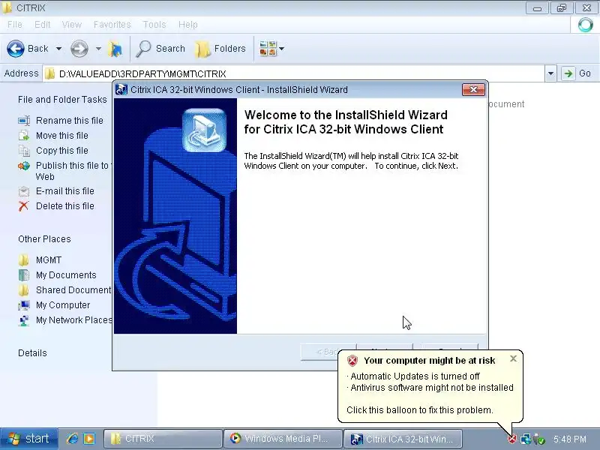Click the E-mail envelope icon

(x=24, y=191)
